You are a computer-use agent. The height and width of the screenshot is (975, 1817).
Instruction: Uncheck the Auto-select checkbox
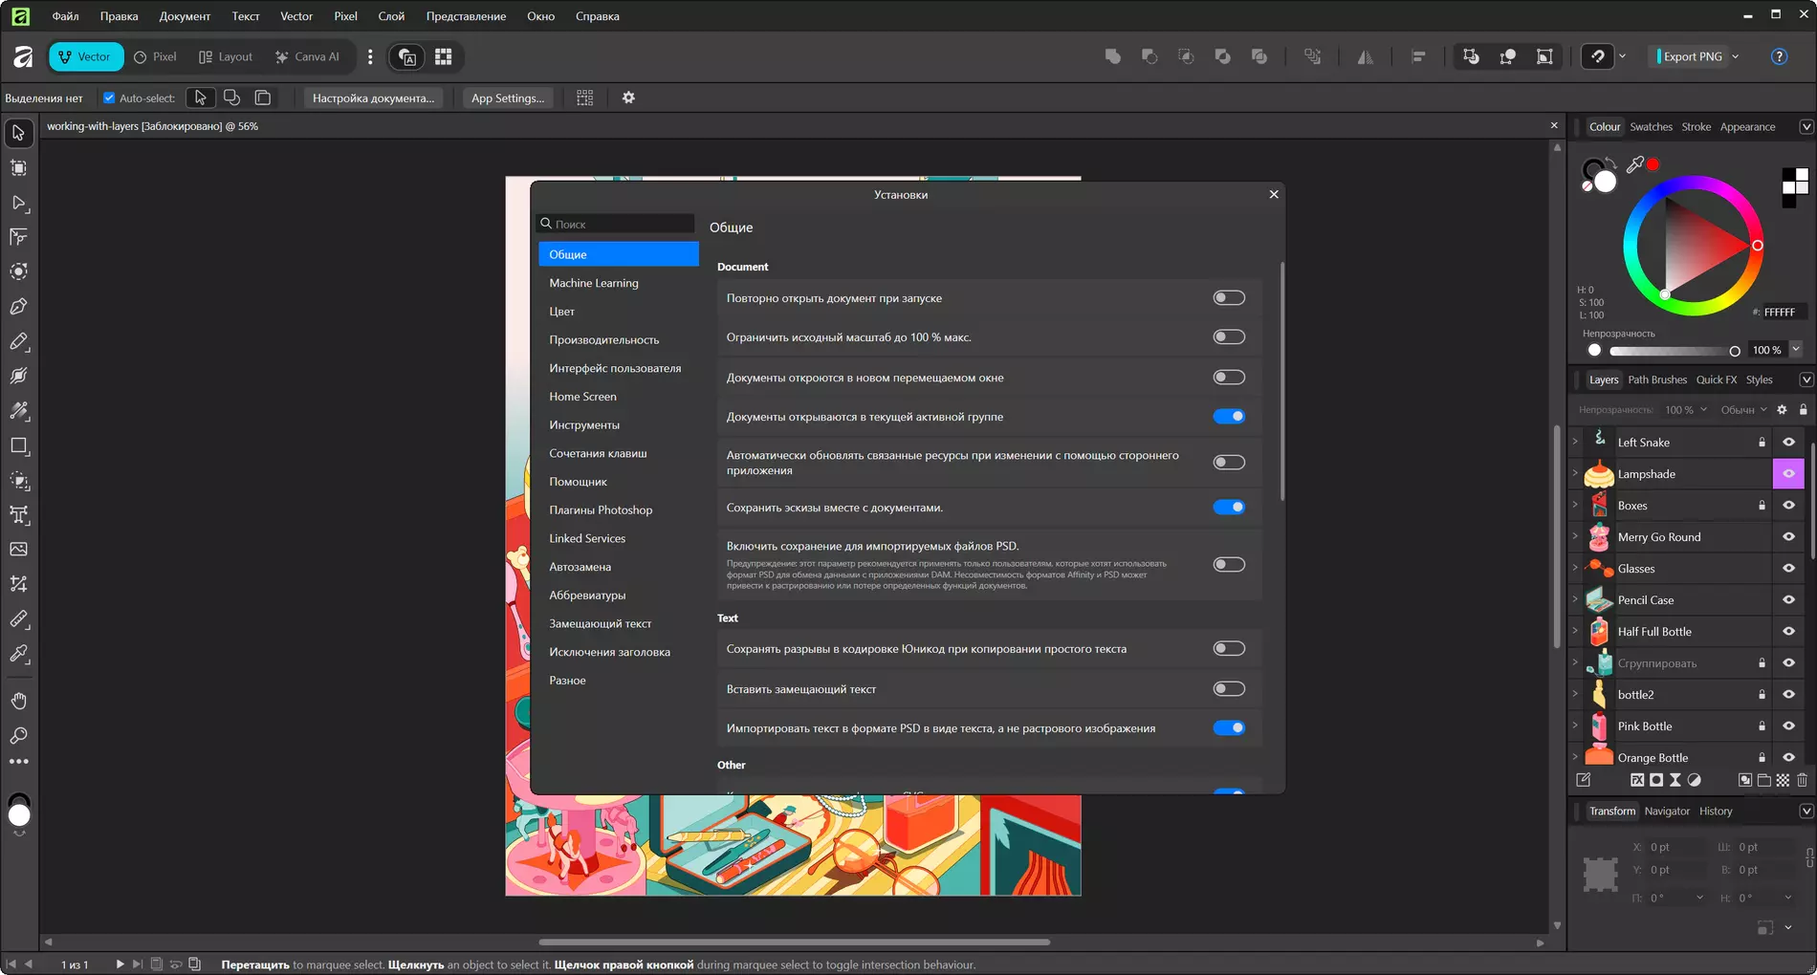click(109, 97)
